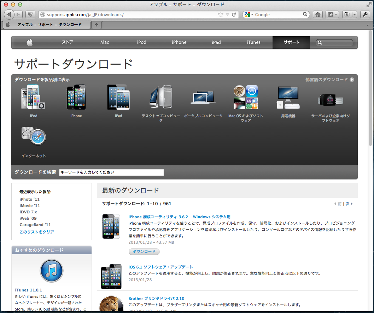Go to the browser home page icon

point(318,14)
